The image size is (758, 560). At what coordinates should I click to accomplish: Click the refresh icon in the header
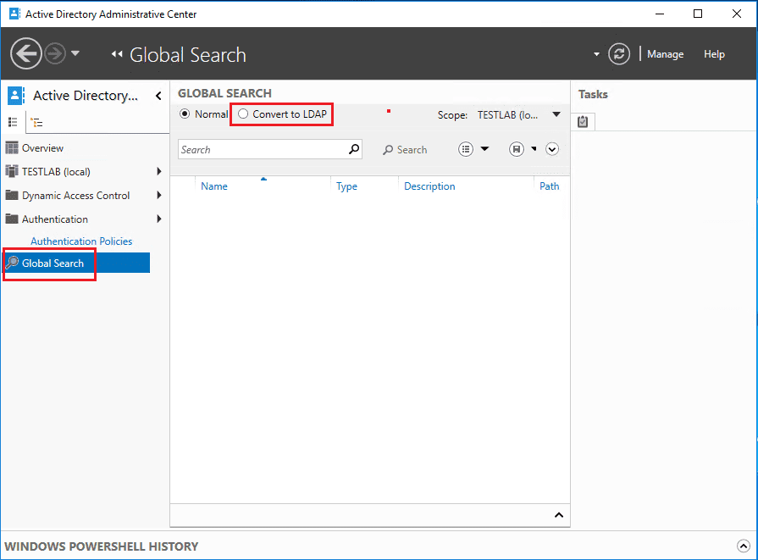[620, 54]
